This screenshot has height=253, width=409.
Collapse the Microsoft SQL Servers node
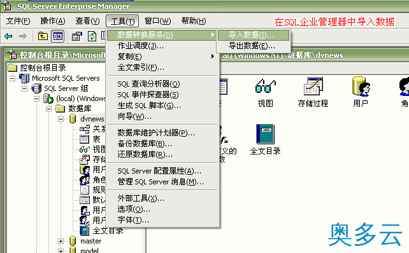[12, 78]
